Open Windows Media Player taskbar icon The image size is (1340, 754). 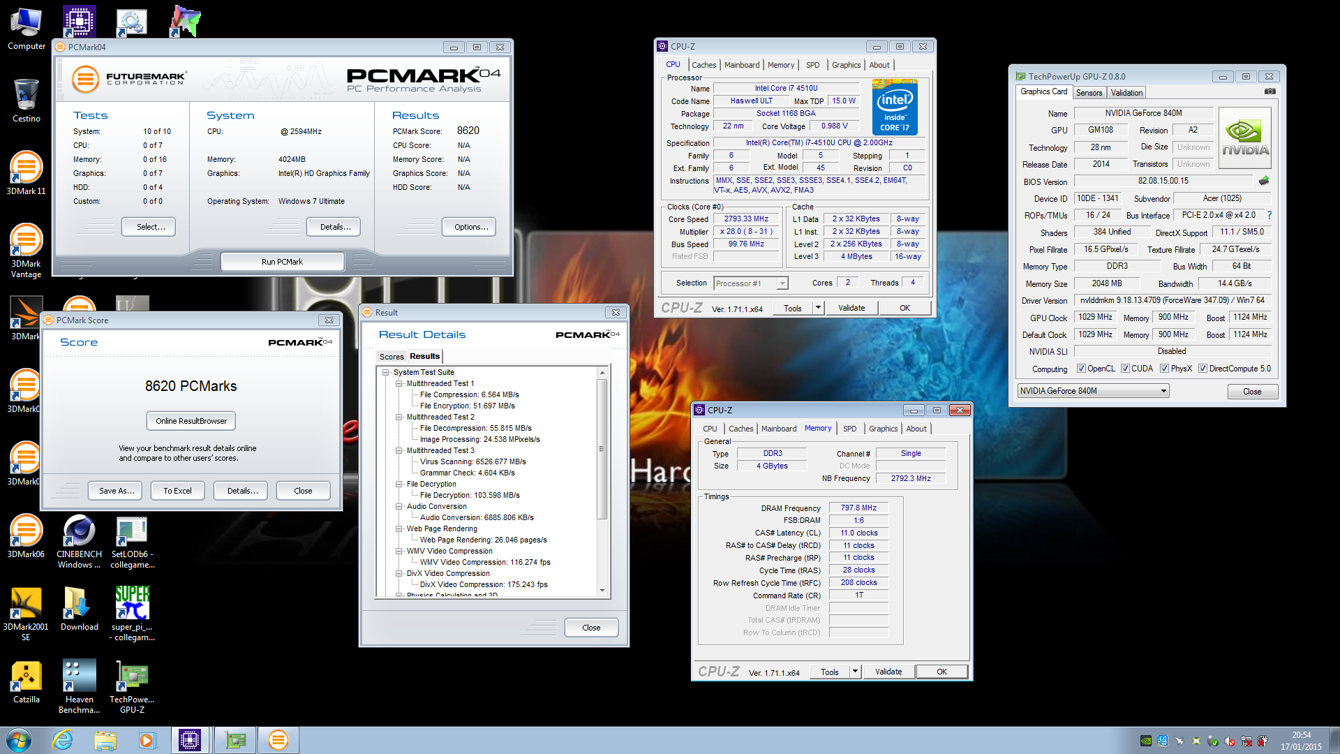pos(147,740)
